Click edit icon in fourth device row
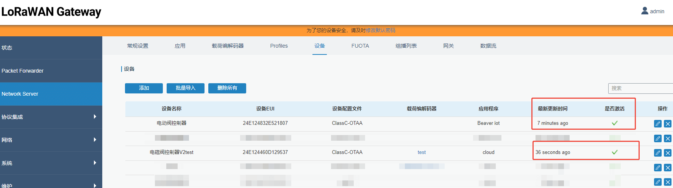 tap(657, 168)
